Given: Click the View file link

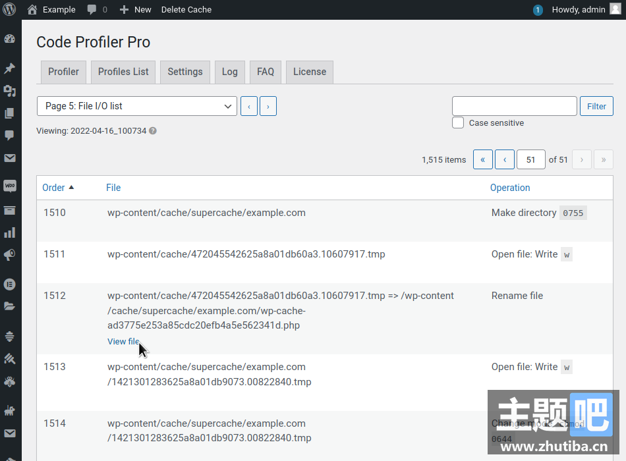Looking at the screenshot, I should click(x=123, y=342).
